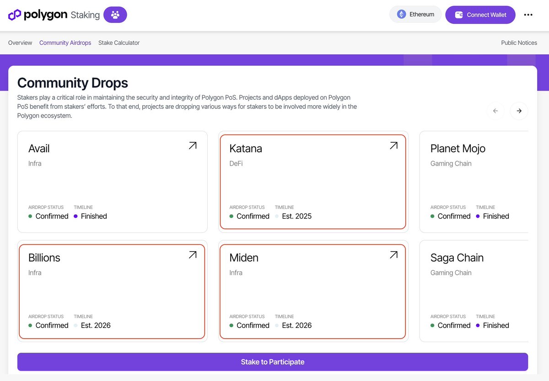This screenshot has height=381, width=549.
Task: Click the Finished timeline on Planet Mojo card
Action: [x=496, y=216]
